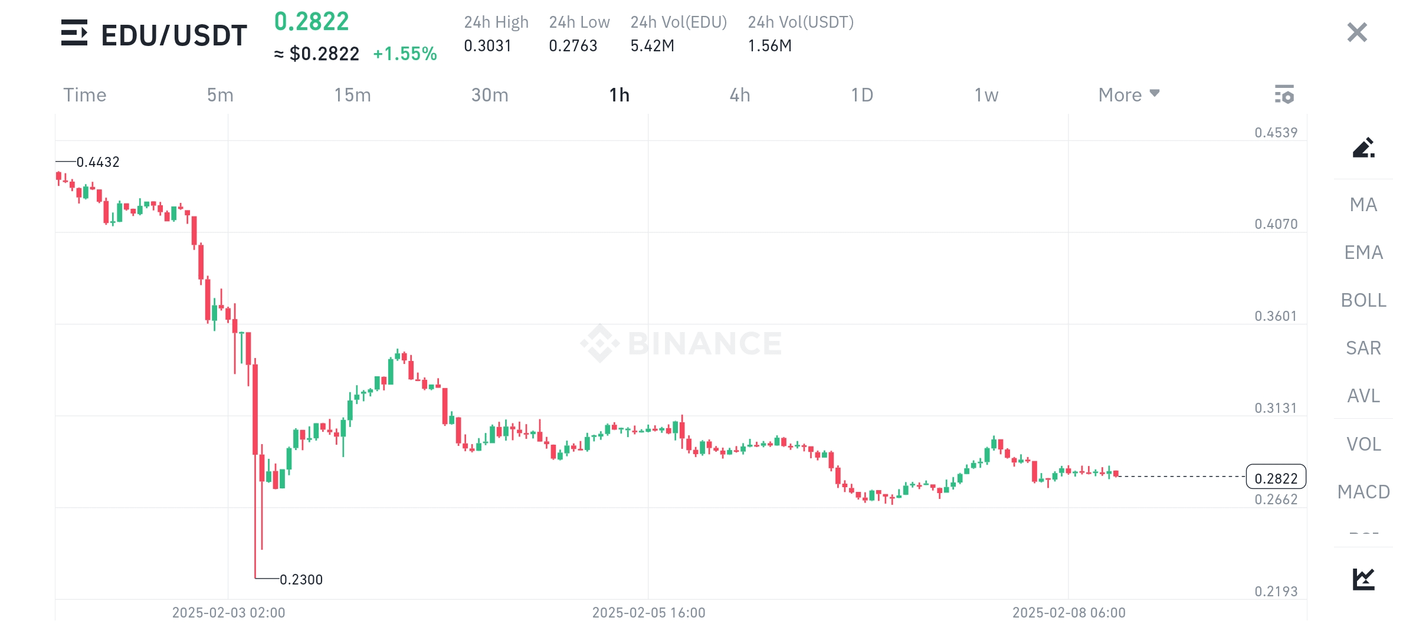This screenshot has width=1416, height=637.
Task: Select the Time line chart view
Action: [85, 95]
